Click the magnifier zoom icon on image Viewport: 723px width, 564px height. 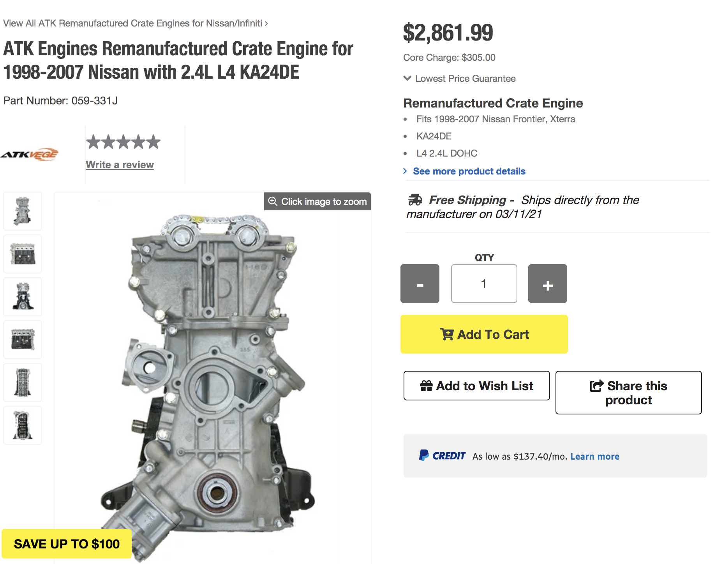273,201
